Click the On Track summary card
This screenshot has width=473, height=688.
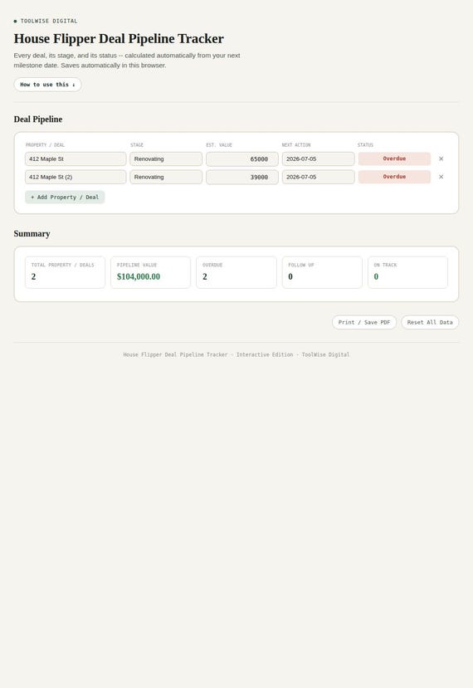tap(407, 272)
